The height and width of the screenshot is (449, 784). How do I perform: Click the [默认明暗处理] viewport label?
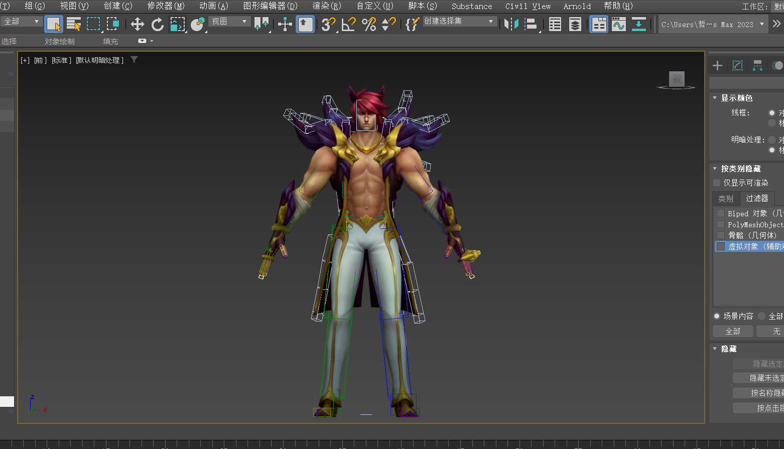pyautogui.click(x=100, y=60)
